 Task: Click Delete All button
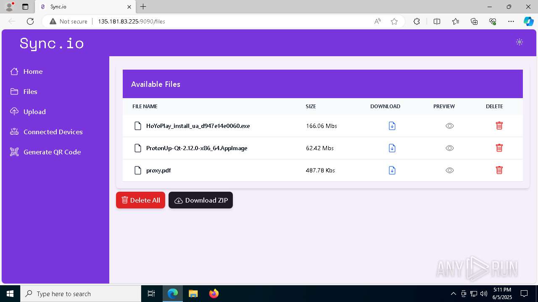pyautogui.click(x=140, y=200)
